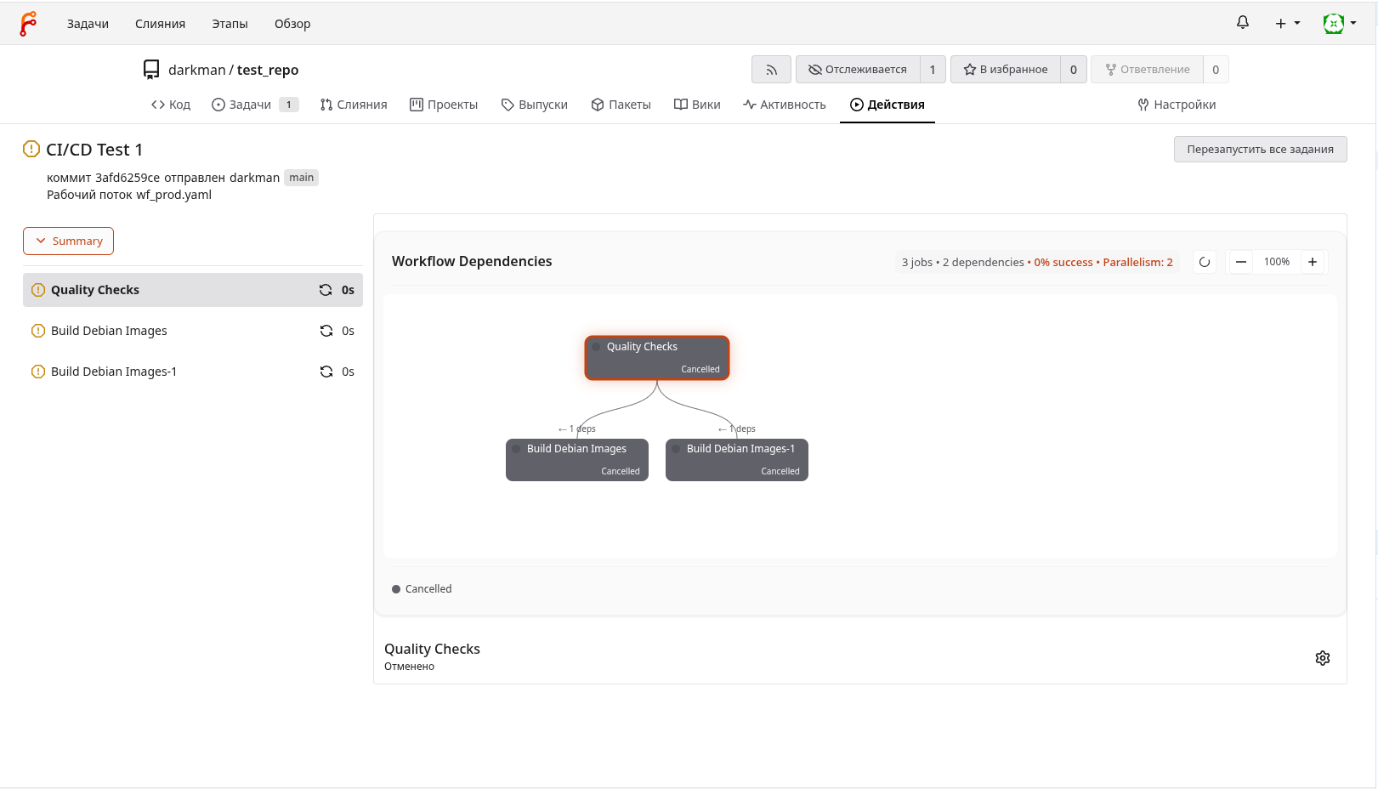Open the test_repo repository link
The image size is (1378, 789).
(268, 70)
